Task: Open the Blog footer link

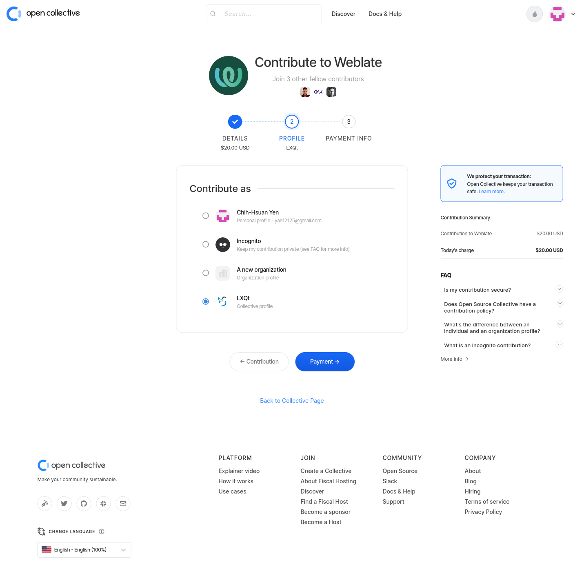Action: [471, 481]
